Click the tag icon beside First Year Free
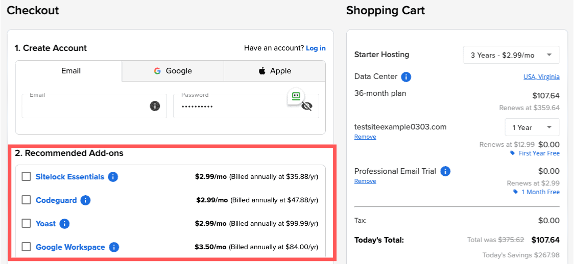Viewport: 574px width, 264px height. [513, 153]
